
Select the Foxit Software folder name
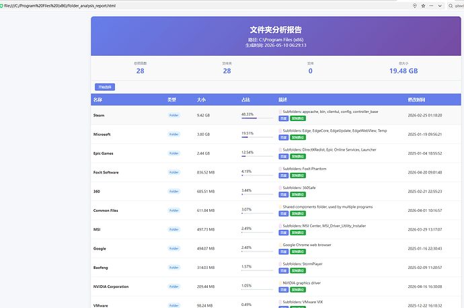click(x=106, y=172)
